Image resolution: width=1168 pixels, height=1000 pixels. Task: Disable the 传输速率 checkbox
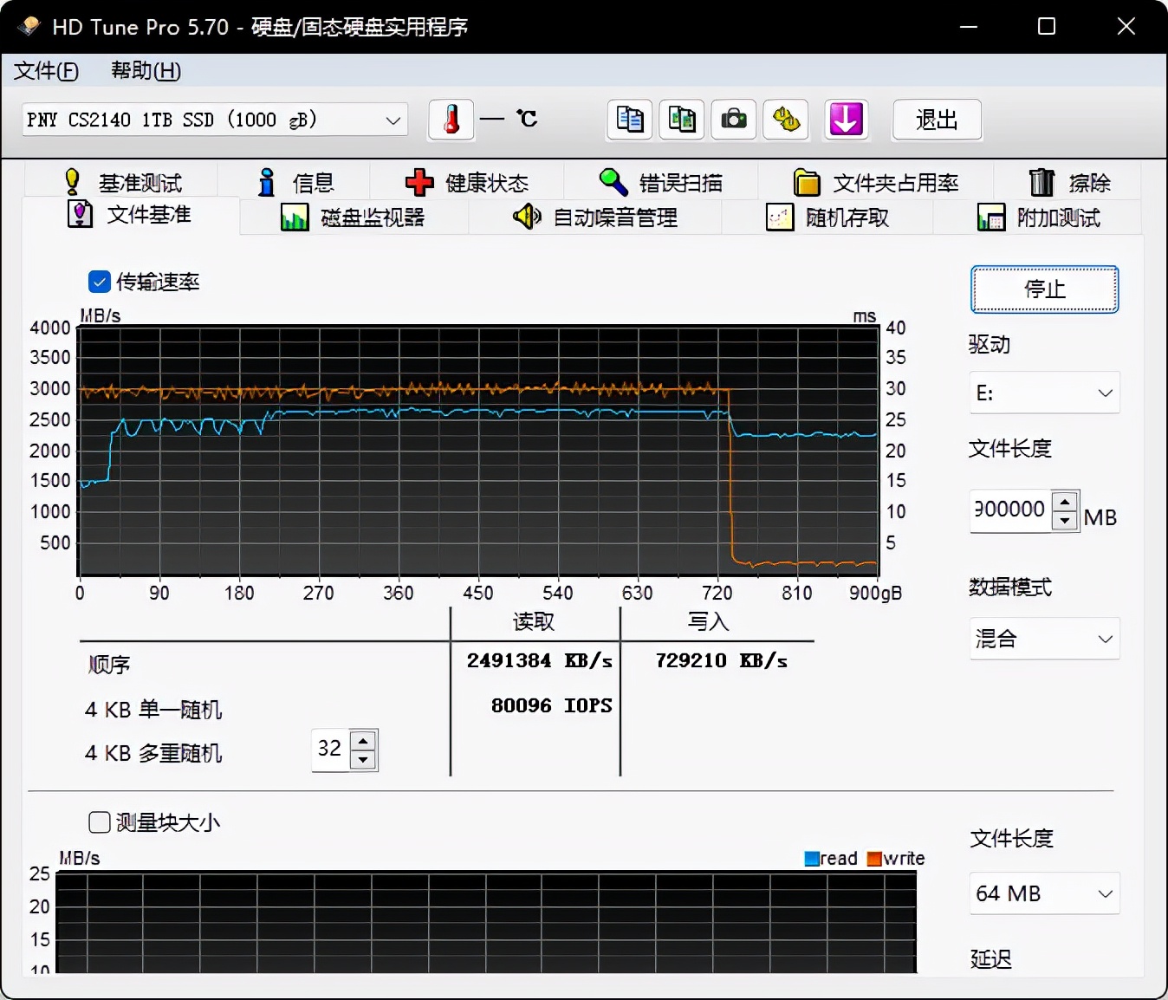pos(99,282)
